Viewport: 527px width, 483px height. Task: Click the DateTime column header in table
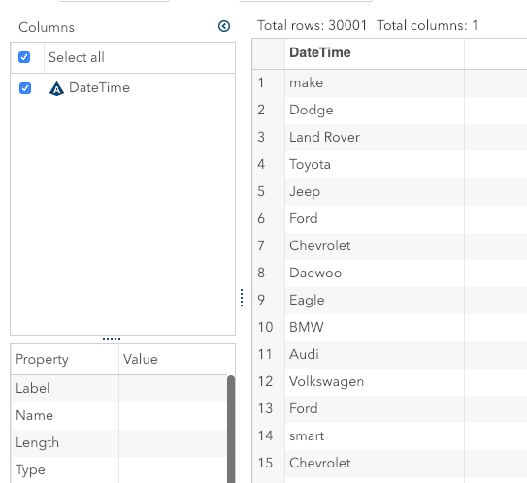[375, 53]
